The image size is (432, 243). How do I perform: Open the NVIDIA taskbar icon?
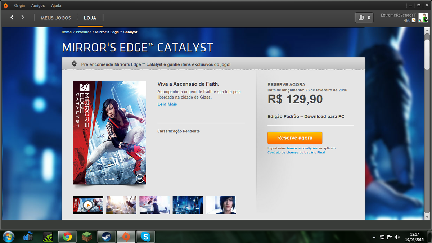point(48,237)
